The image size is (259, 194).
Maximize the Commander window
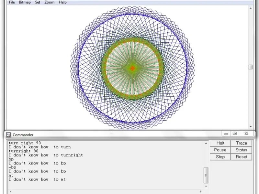pos(234,134)
